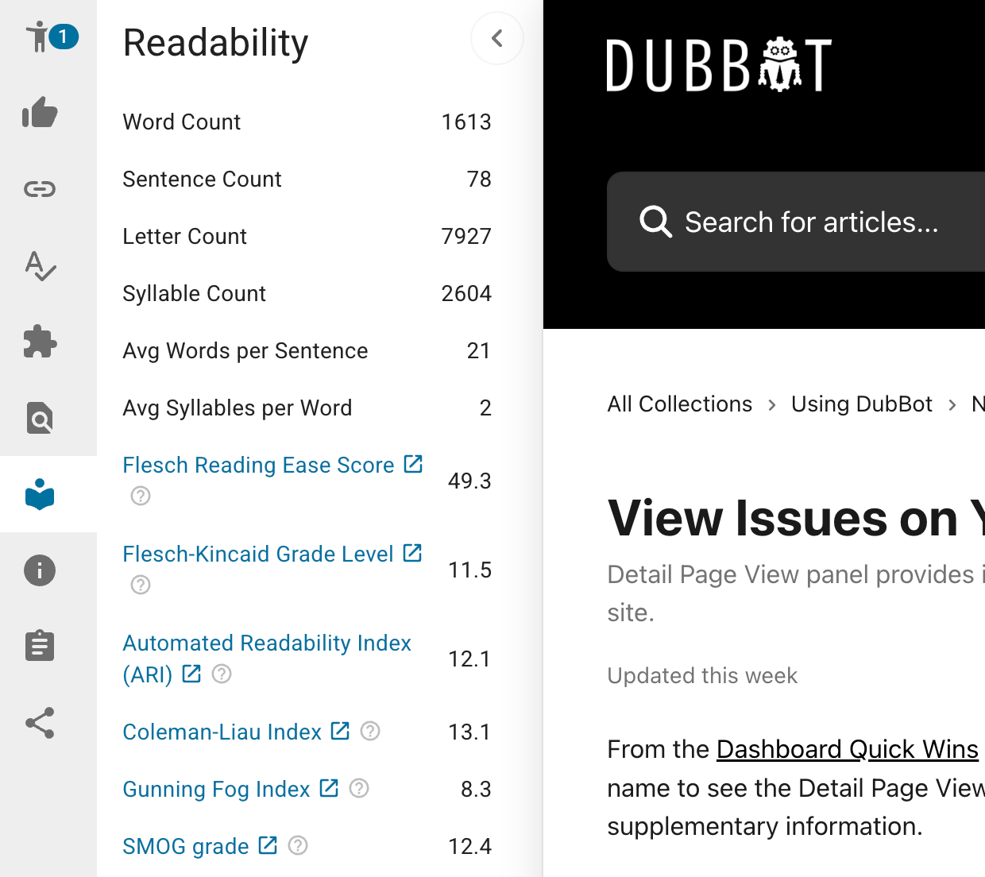Click the puzzle piece custom checks icon
This screenshot has height=877, width=985.
[40, 342]
